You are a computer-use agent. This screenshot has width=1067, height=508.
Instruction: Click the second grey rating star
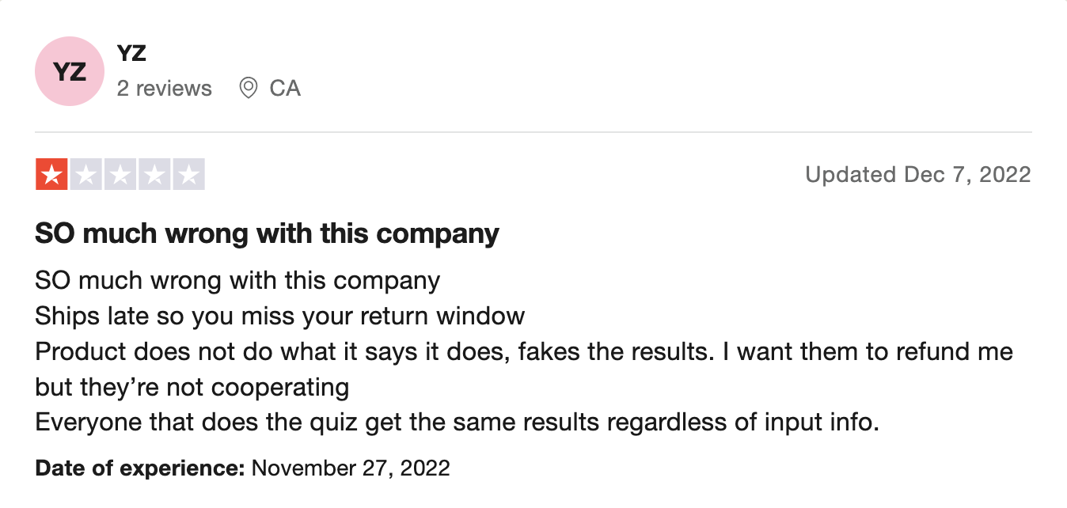point(85,174)
